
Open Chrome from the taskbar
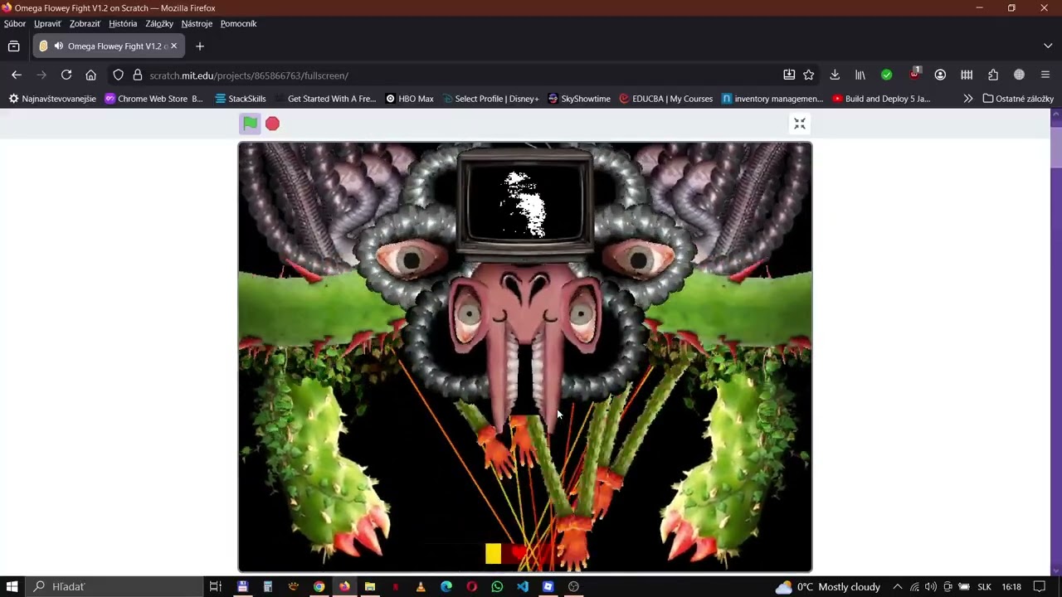tap(319, 586)
